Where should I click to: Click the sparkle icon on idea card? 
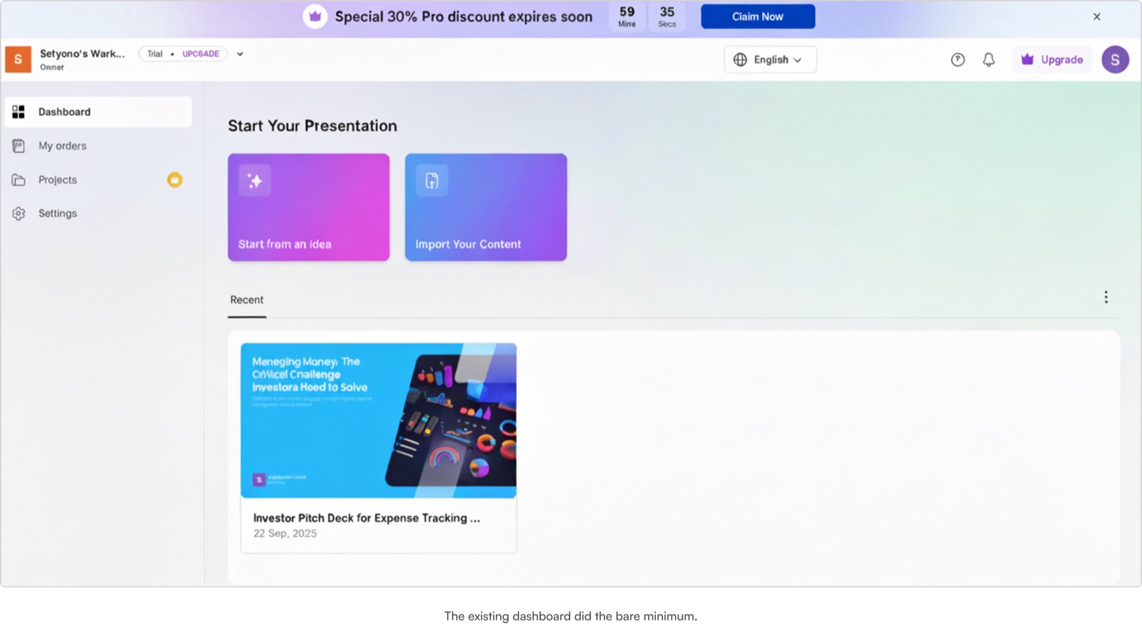254,180
